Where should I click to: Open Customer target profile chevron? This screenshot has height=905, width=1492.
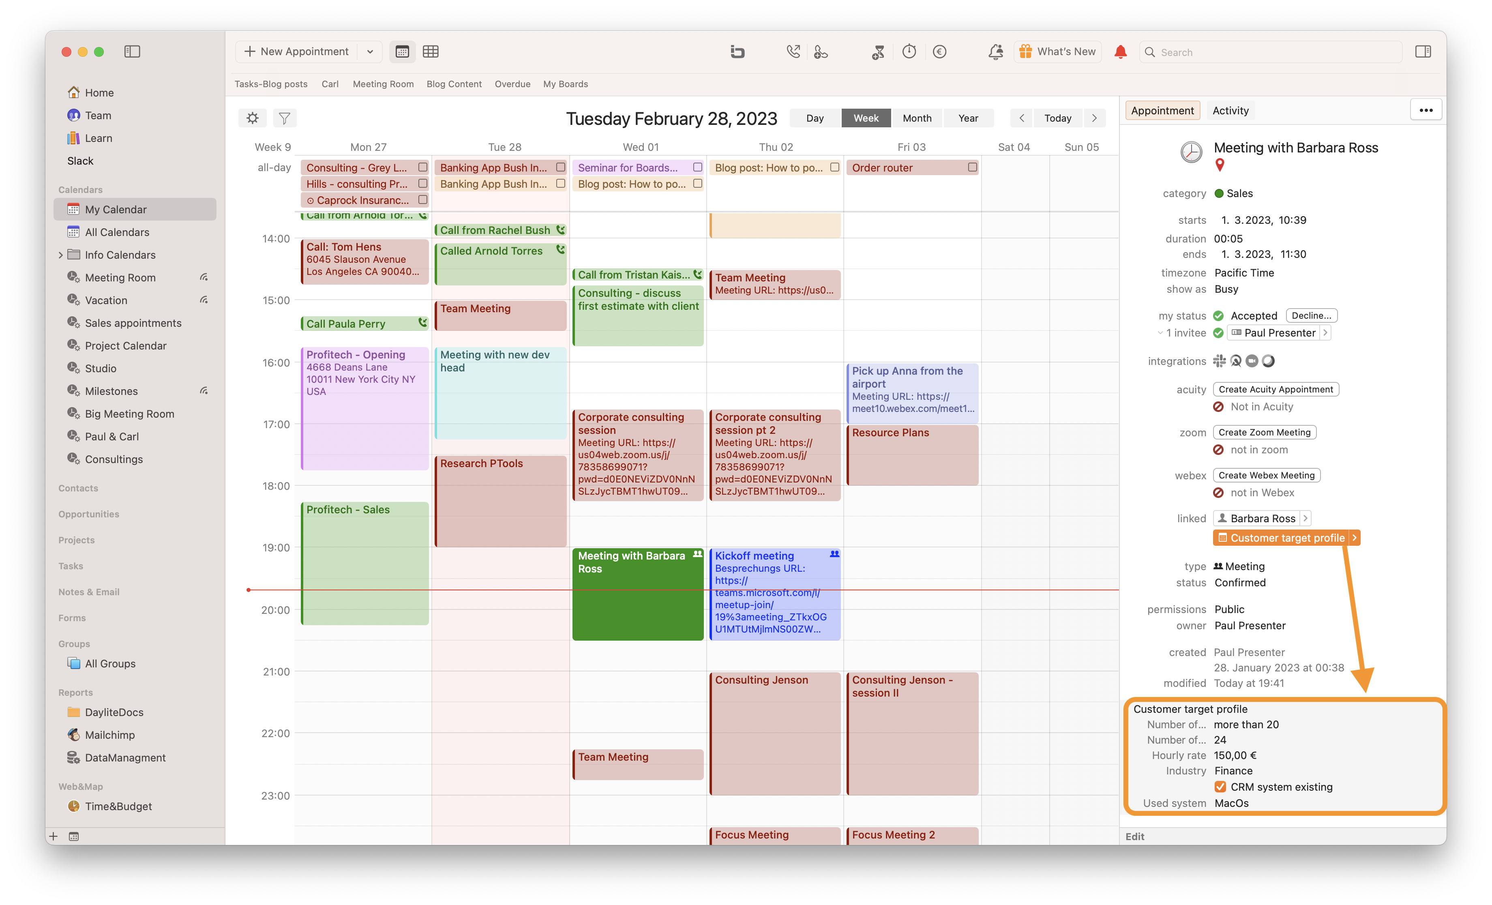point(1354,538)
